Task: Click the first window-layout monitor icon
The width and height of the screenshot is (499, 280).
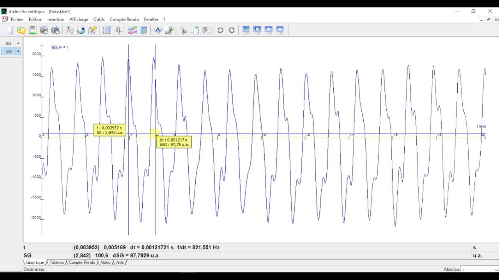Action: pos(246,30)
